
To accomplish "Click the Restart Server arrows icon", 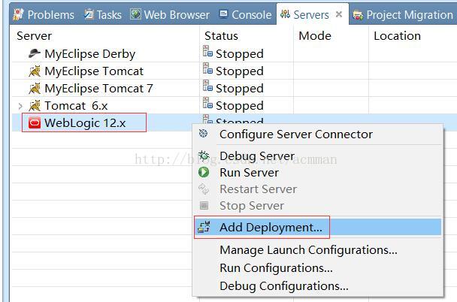I will pos(204,189).
